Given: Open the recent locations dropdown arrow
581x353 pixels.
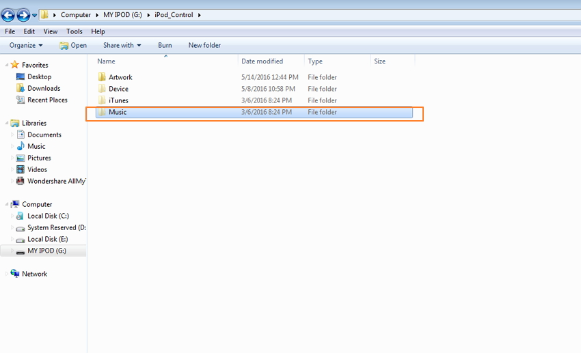Looking at the screenshot, I should [35, 15].
